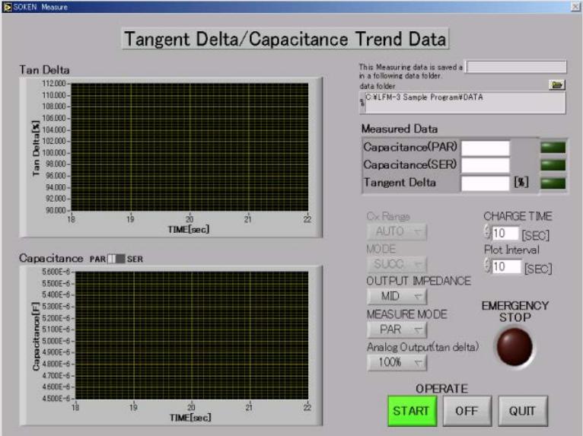Open the MEASURE MODE PAR dropdown
Viewport: 583px width, 436px height.
point(397,329)
